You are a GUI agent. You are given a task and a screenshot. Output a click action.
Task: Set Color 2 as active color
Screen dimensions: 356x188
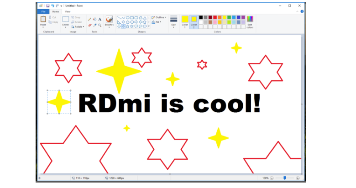194,21
